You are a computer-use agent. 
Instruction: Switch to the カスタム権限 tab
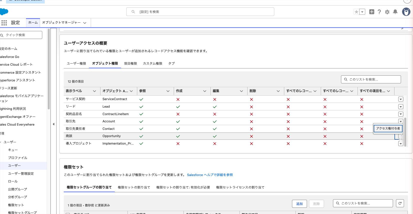pos(152,63)
